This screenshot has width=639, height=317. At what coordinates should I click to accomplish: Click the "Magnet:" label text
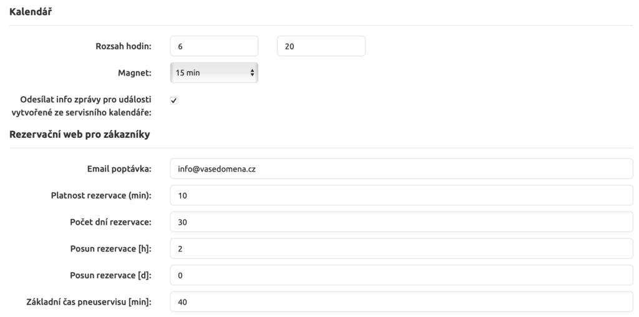(137, 72)
